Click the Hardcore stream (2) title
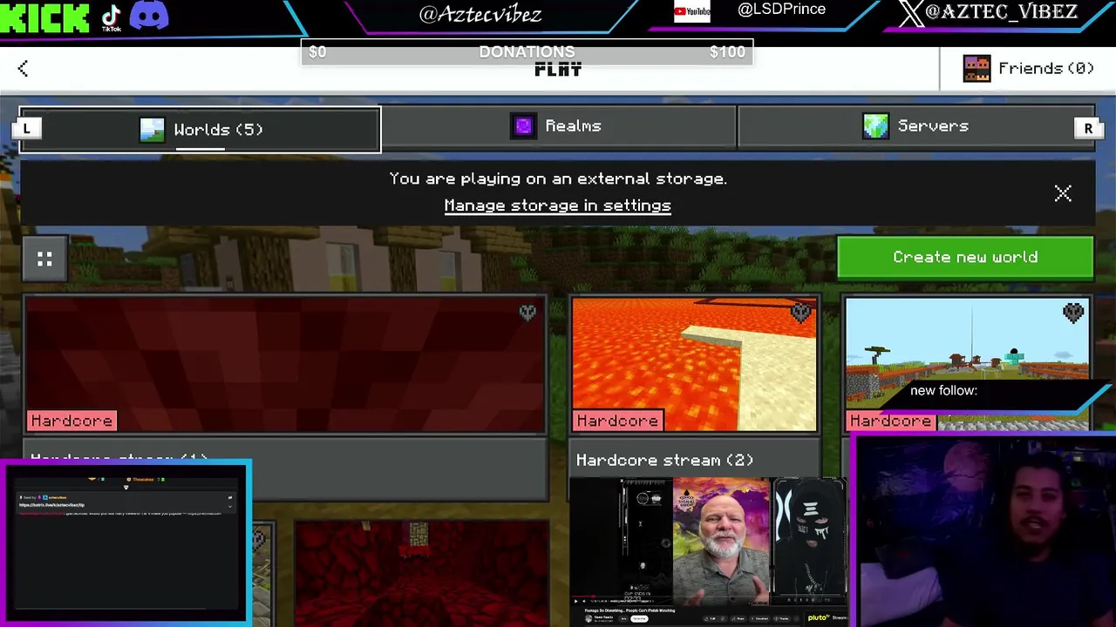 click(664, 460)
